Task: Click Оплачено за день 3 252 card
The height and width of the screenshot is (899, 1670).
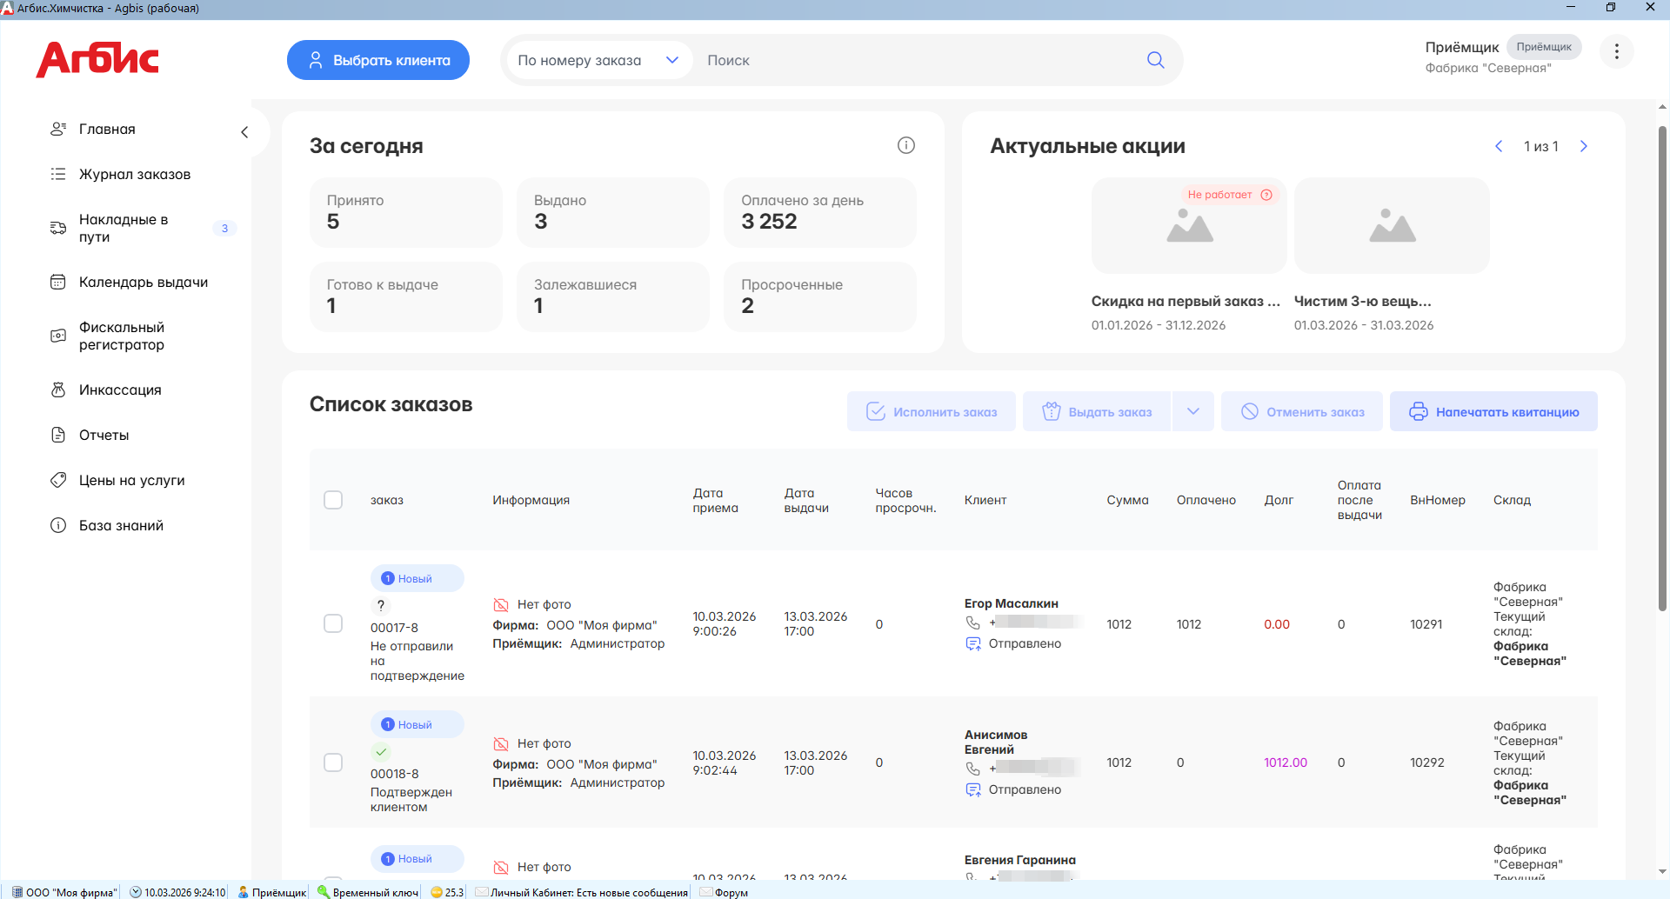Action: [x=820, y=212]
